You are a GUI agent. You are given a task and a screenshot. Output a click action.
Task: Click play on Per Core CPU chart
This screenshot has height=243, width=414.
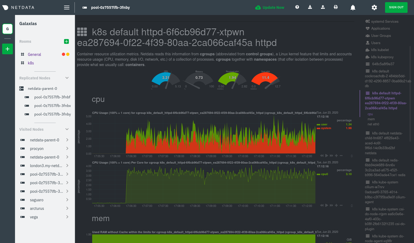327,205
